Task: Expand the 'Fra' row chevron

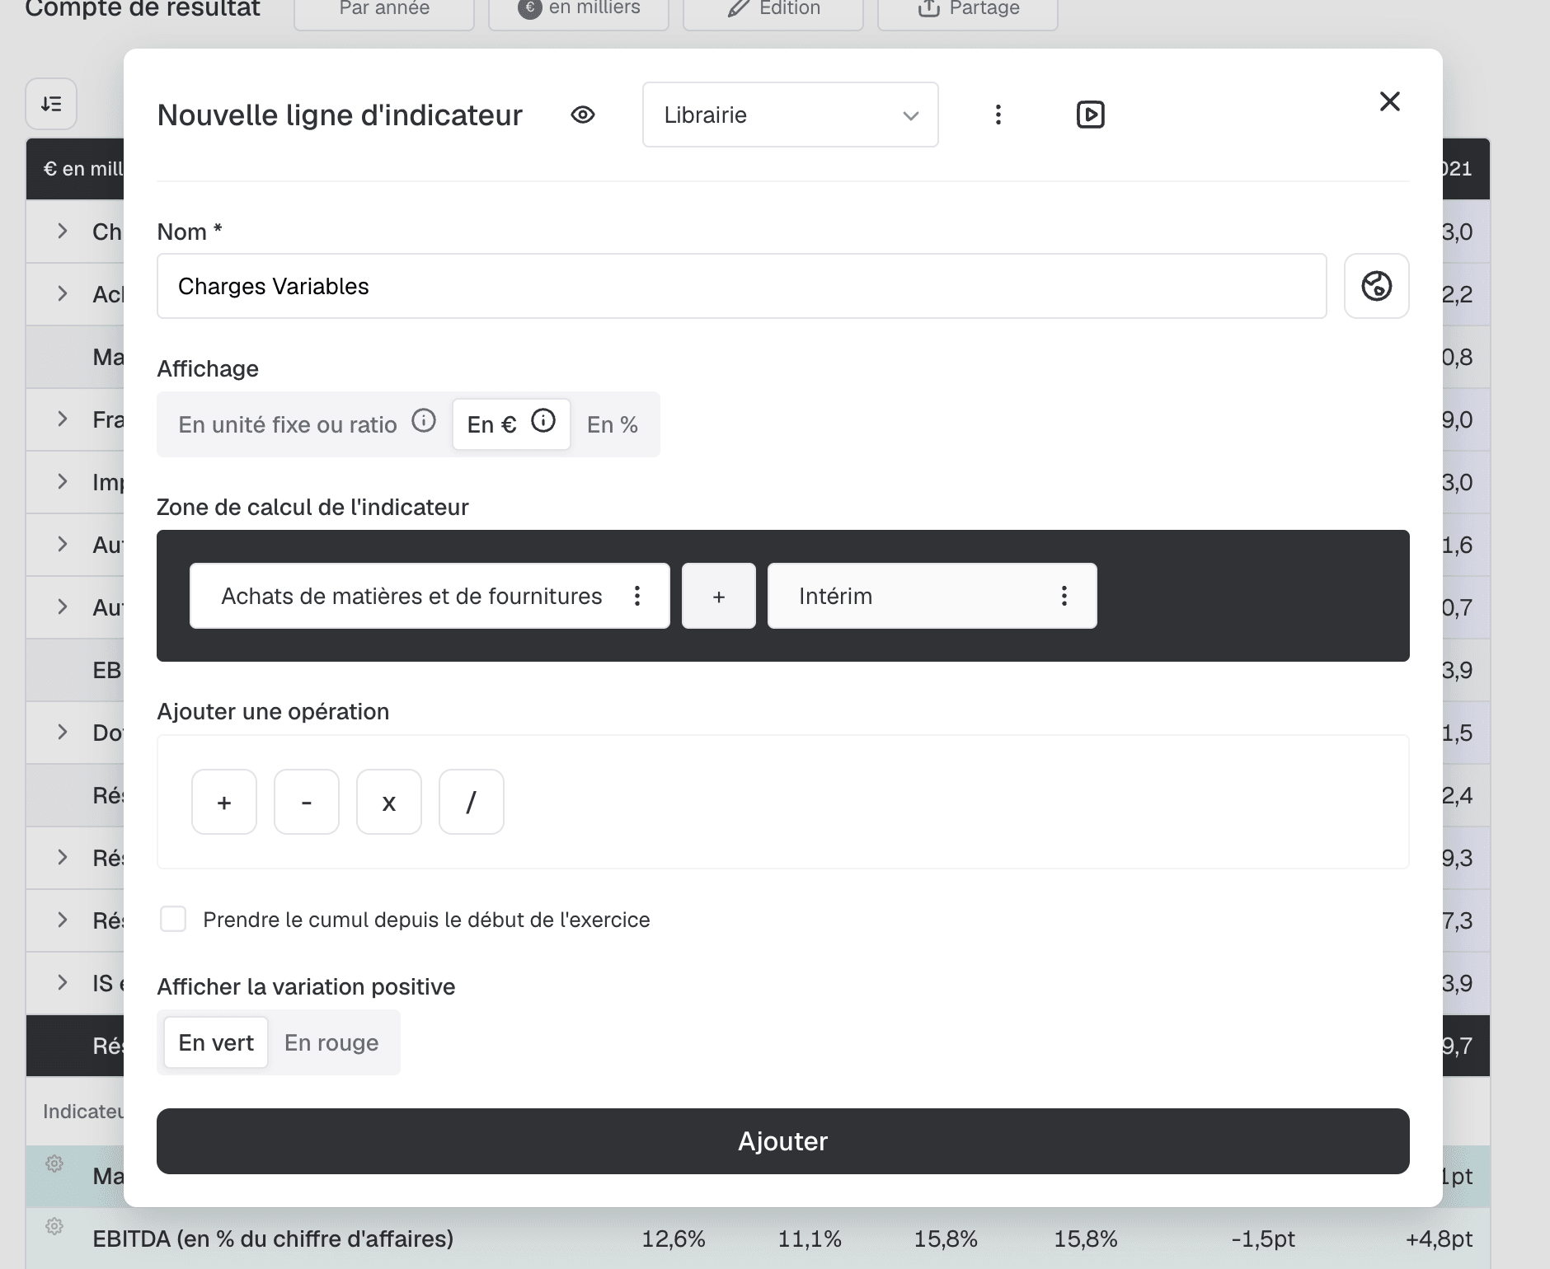Action: click(x=63, y=419)
